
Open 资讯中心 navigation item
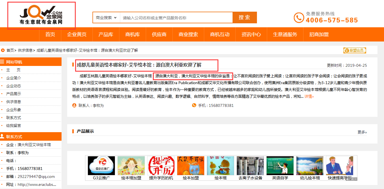[251, 34]
